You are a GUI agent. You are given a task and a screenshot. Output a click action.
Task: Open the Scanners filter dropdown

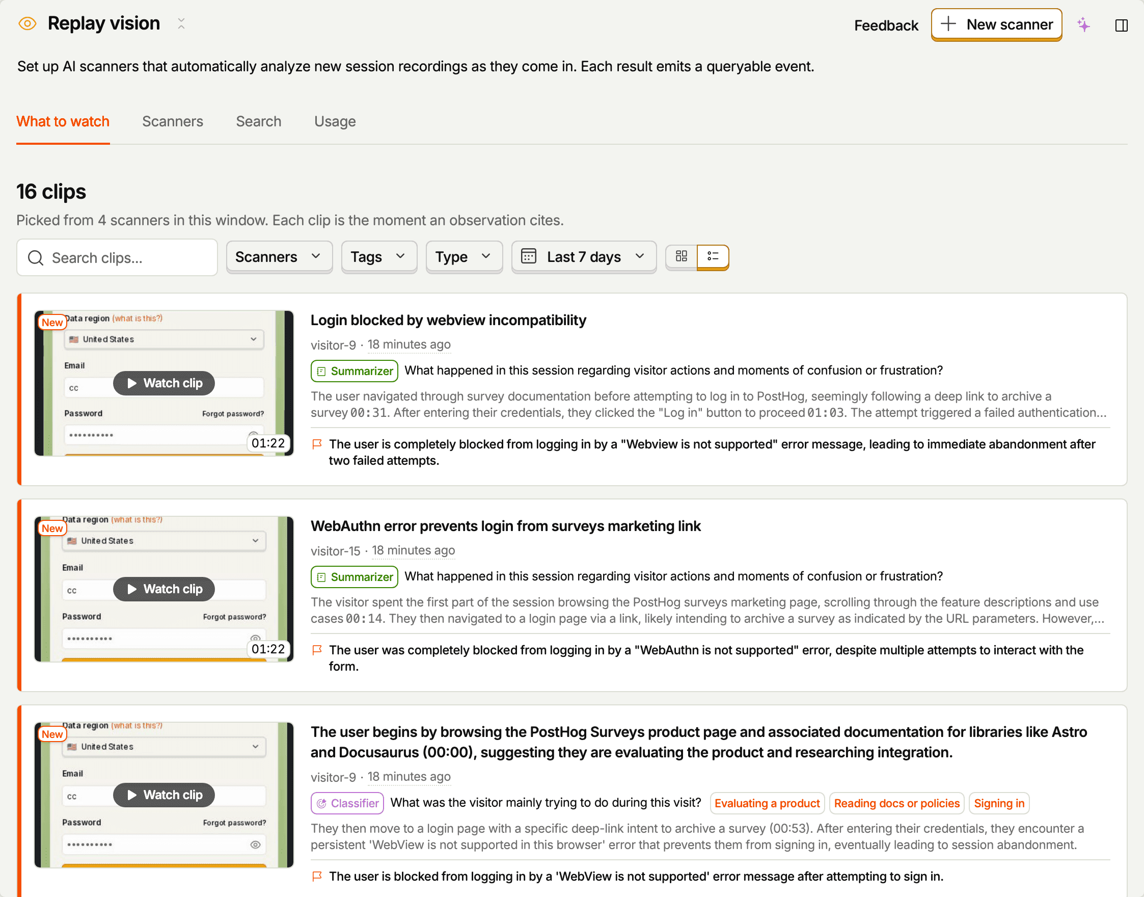[279, 257]
